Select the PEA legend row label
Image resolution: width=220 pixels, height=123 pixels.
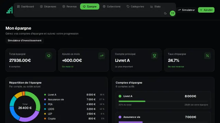(50, 104)
